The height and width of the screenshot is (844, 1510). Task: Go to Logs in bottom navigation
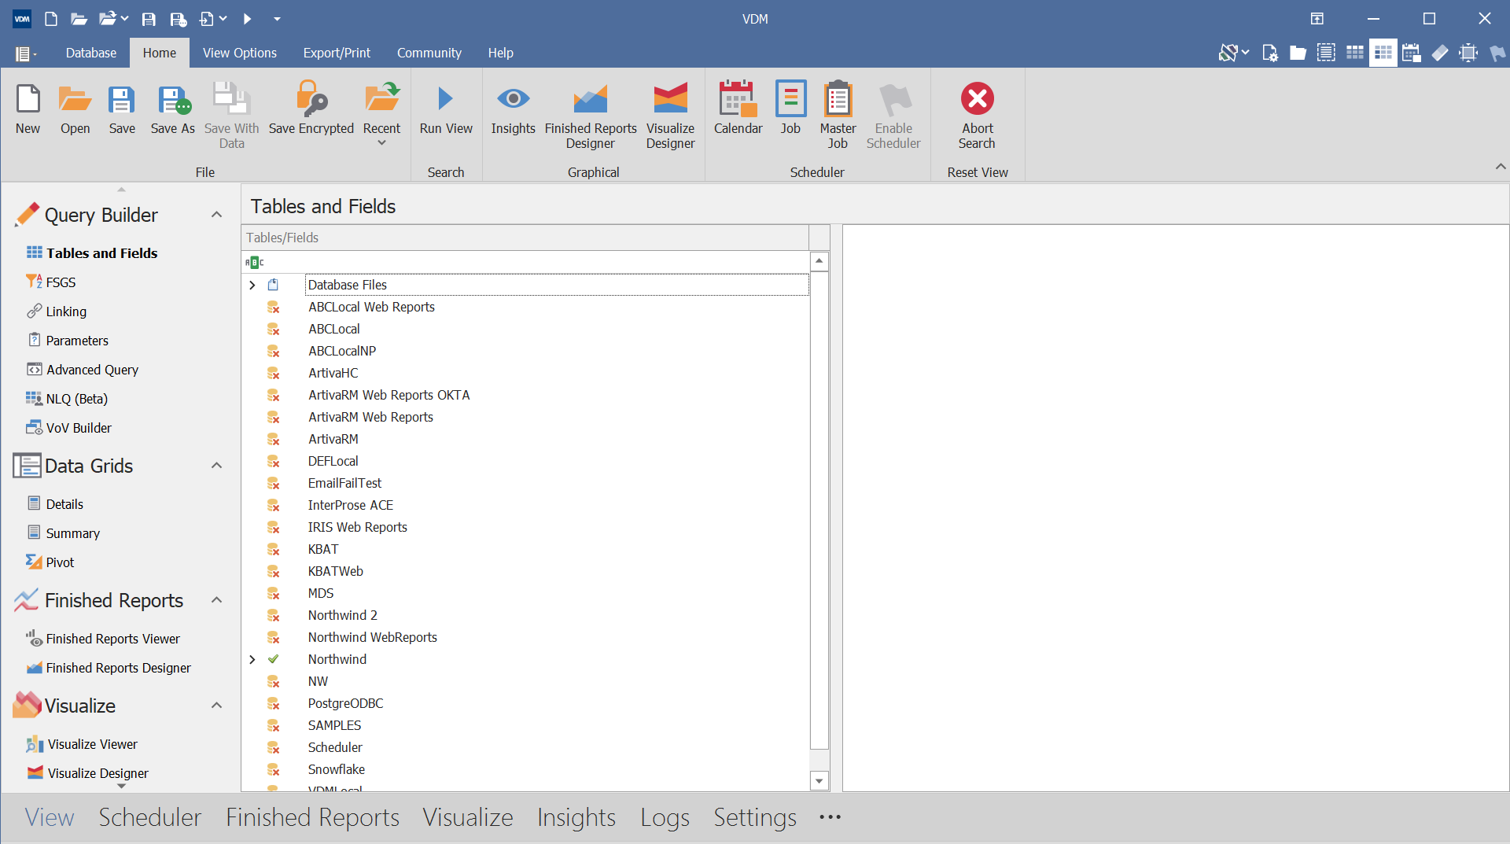tap(665, 817)
